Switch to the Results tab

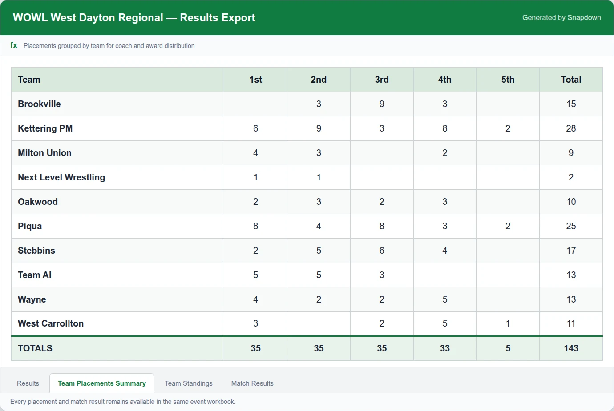pyautogui.click(x=28, y=383)
